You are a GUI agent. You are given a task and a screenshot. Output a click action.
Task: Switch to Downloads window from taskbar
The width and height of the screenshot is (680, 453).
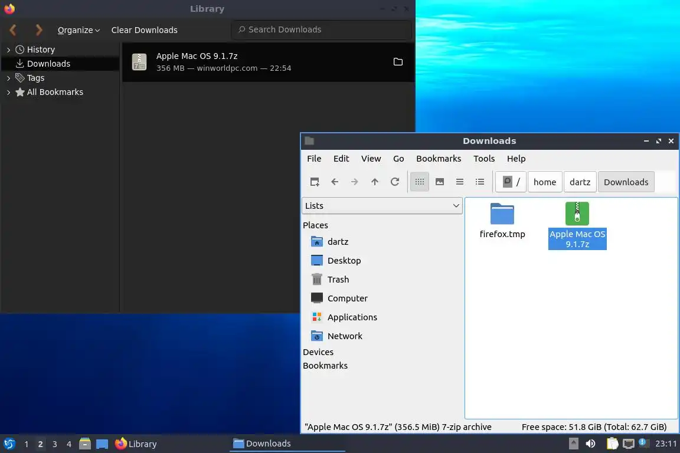(287, 444)
